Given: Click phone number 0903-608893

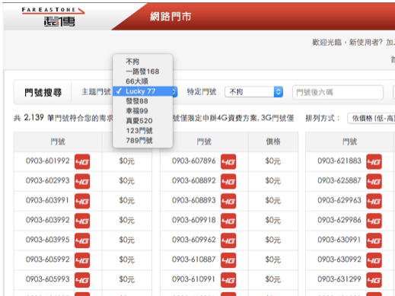Looking at the screenshot, I should click(x=194, y=200).
